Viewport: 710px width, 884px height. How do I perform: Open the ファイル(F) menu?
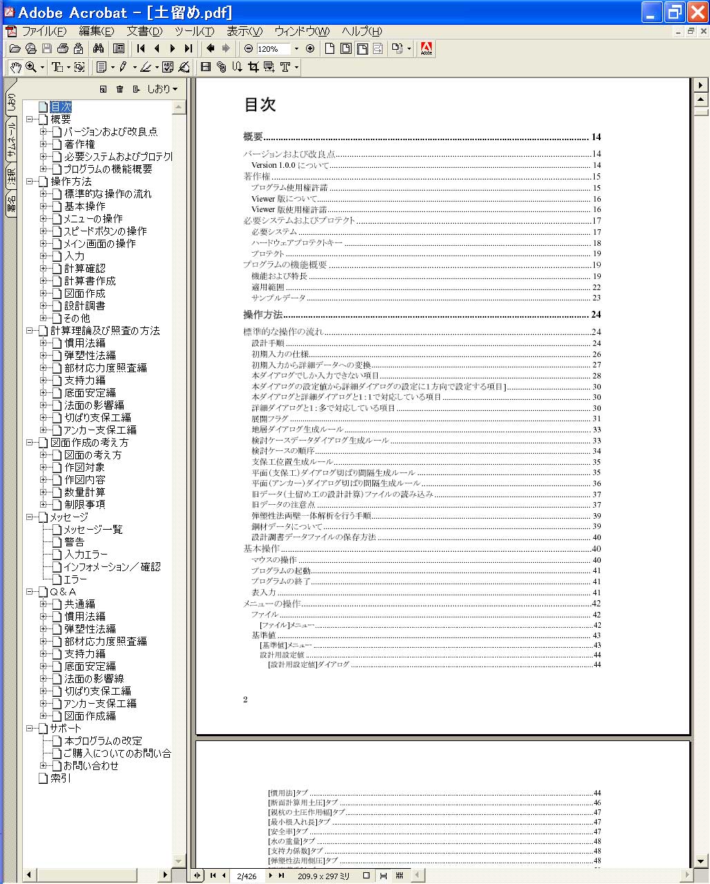tap(44, 31)
